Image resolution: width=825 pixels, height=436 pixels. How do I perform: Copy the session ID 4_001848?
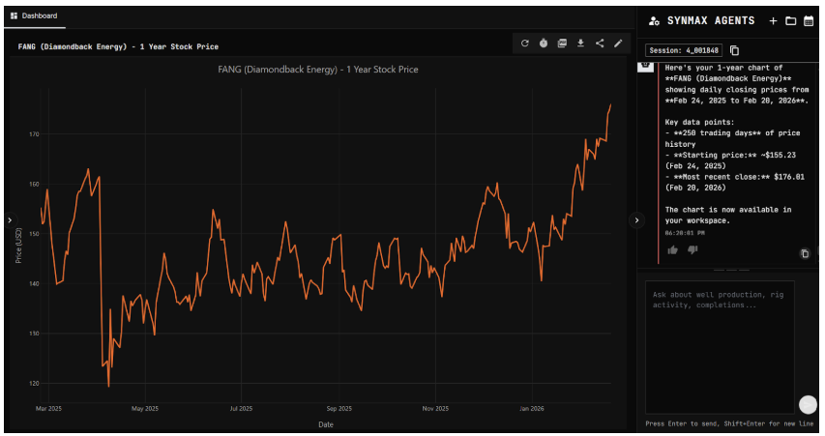[x=735, y=50]
